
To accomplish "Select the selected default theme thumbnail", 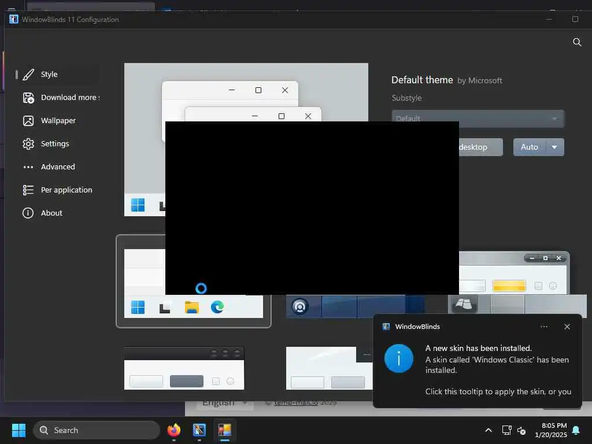I will [193, 282].
